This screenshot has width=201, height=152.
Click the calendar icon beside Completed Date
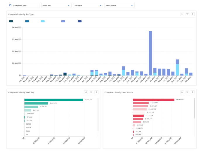click(11, 5)
